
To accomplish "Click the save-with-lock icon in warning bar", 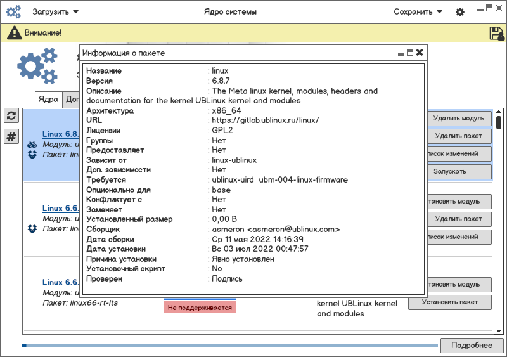I will click(497, 33).
